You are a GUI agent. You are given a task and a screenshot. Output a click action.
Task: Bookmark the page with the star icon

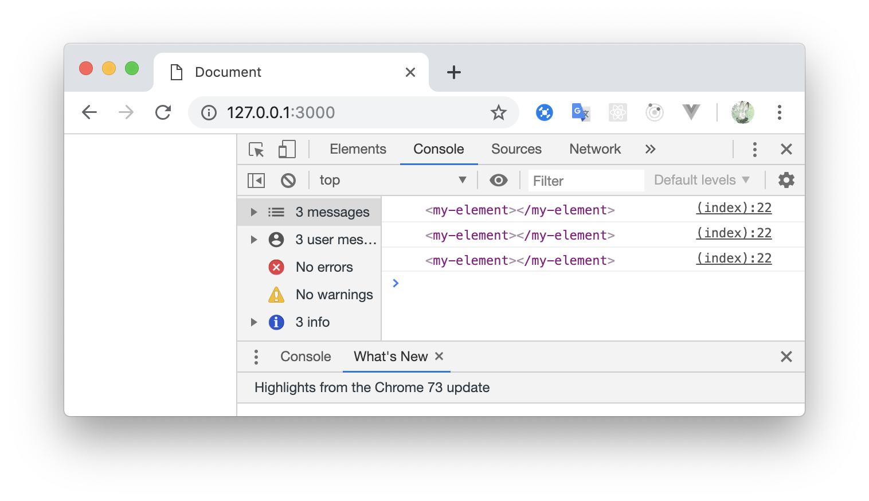(x=498, y=112)
